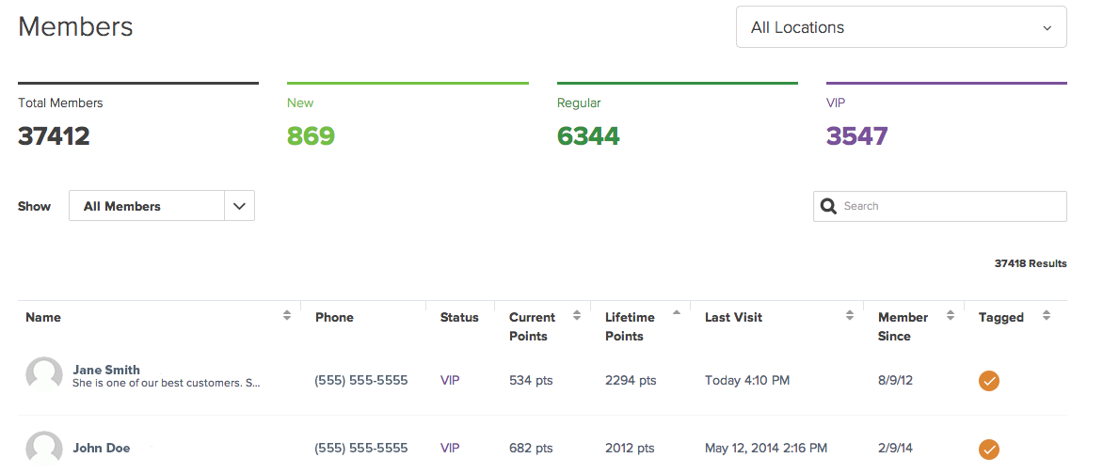Sort by Tagged column arrows

click(1047, 317)
